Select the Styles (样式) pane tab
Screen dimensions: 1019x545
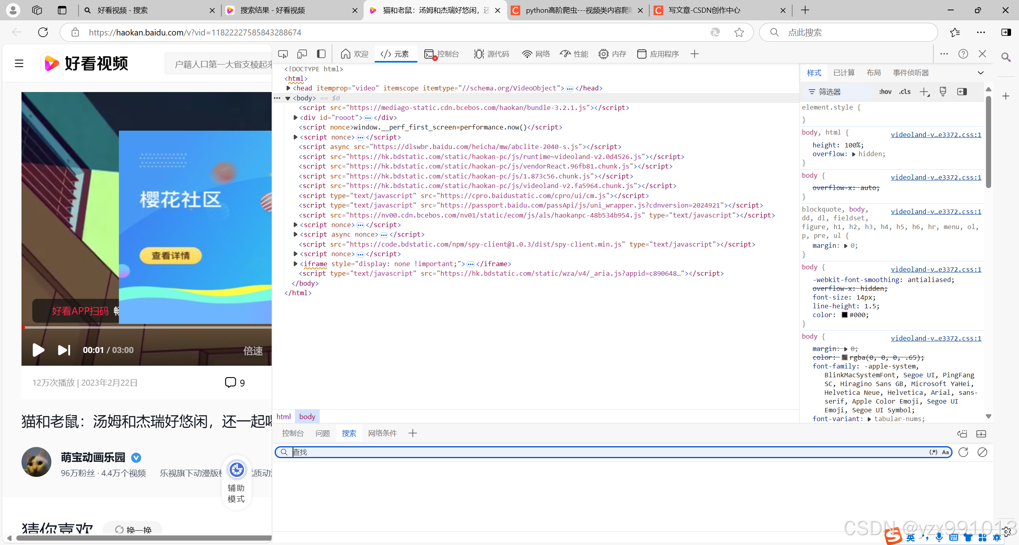coord(814,73)
